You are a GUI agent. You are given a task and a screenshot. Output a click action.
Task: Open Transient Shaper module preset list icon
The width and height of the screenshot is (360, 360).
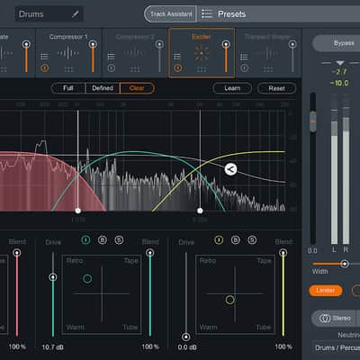point(244,57)
